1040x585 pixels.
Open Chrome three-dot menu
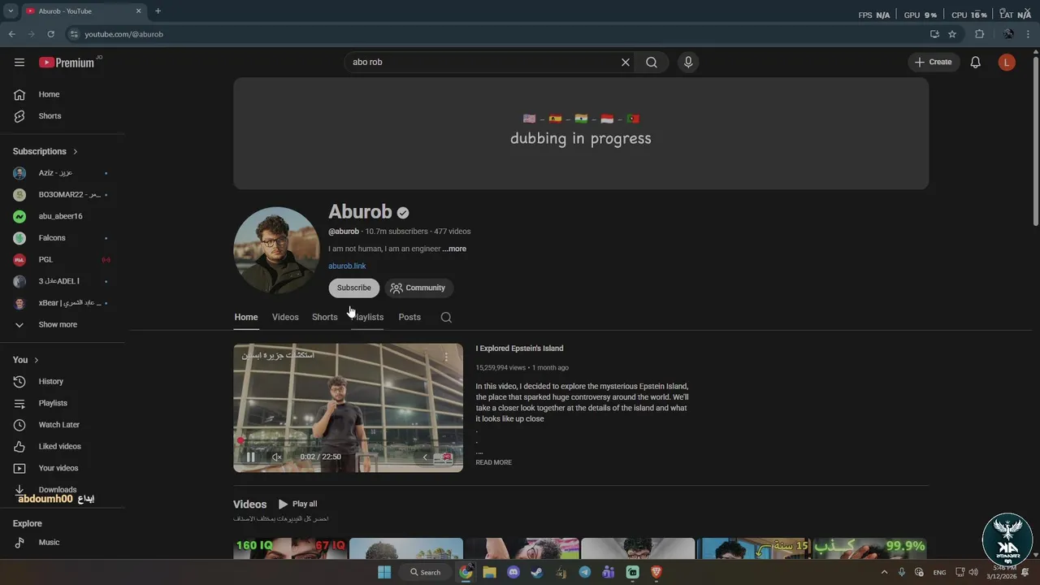(x=1028, y=34)
